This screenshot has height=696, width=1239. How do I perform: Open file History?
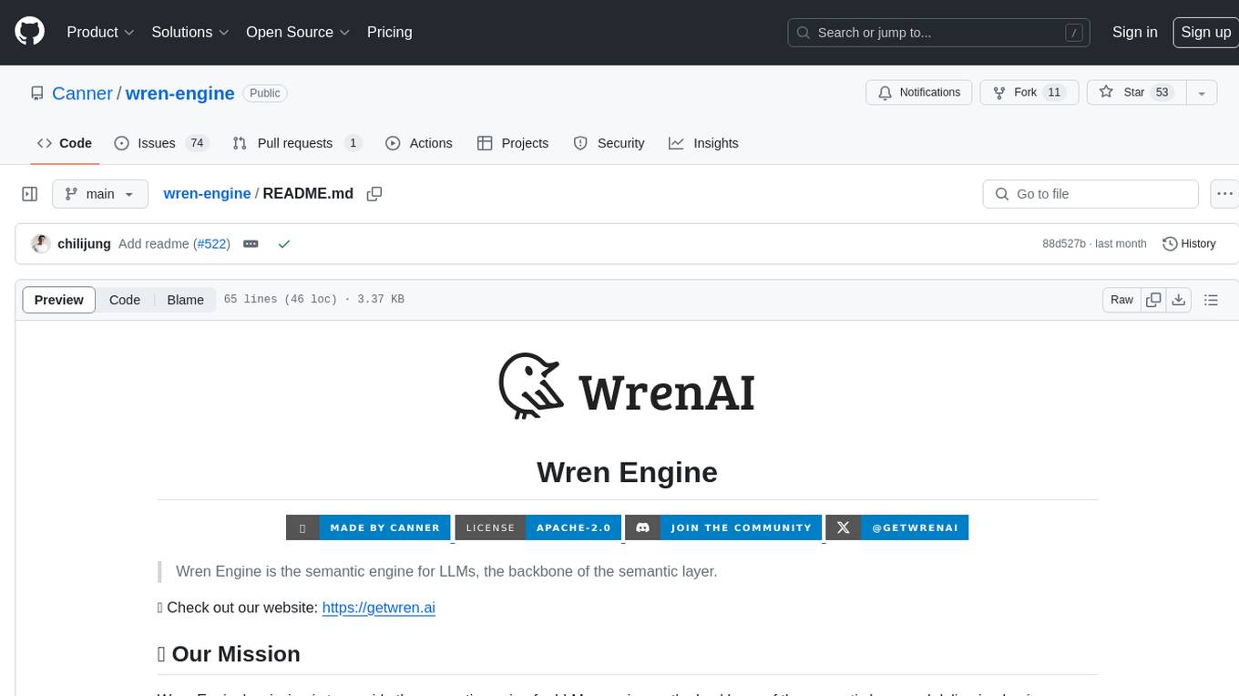pos(1189,243)
